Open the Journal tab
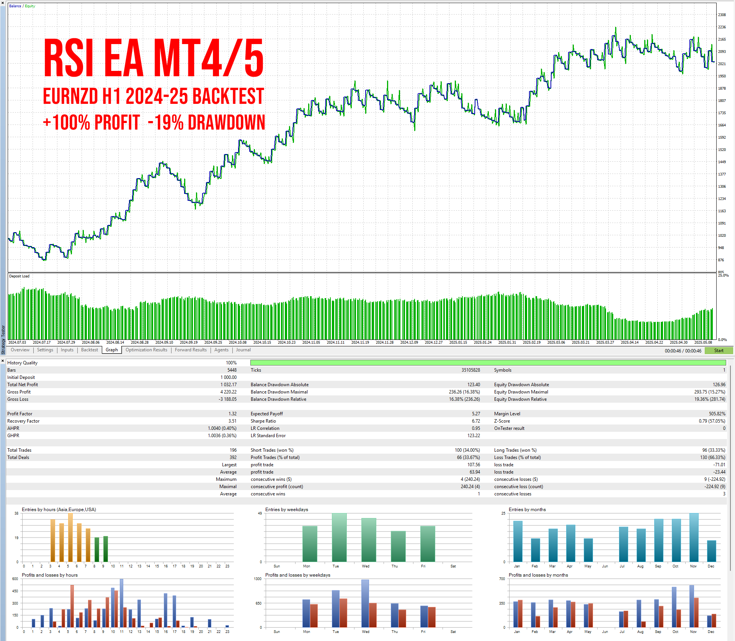The height and width of the screenshot is (641, 735). [x=243, y=350]
